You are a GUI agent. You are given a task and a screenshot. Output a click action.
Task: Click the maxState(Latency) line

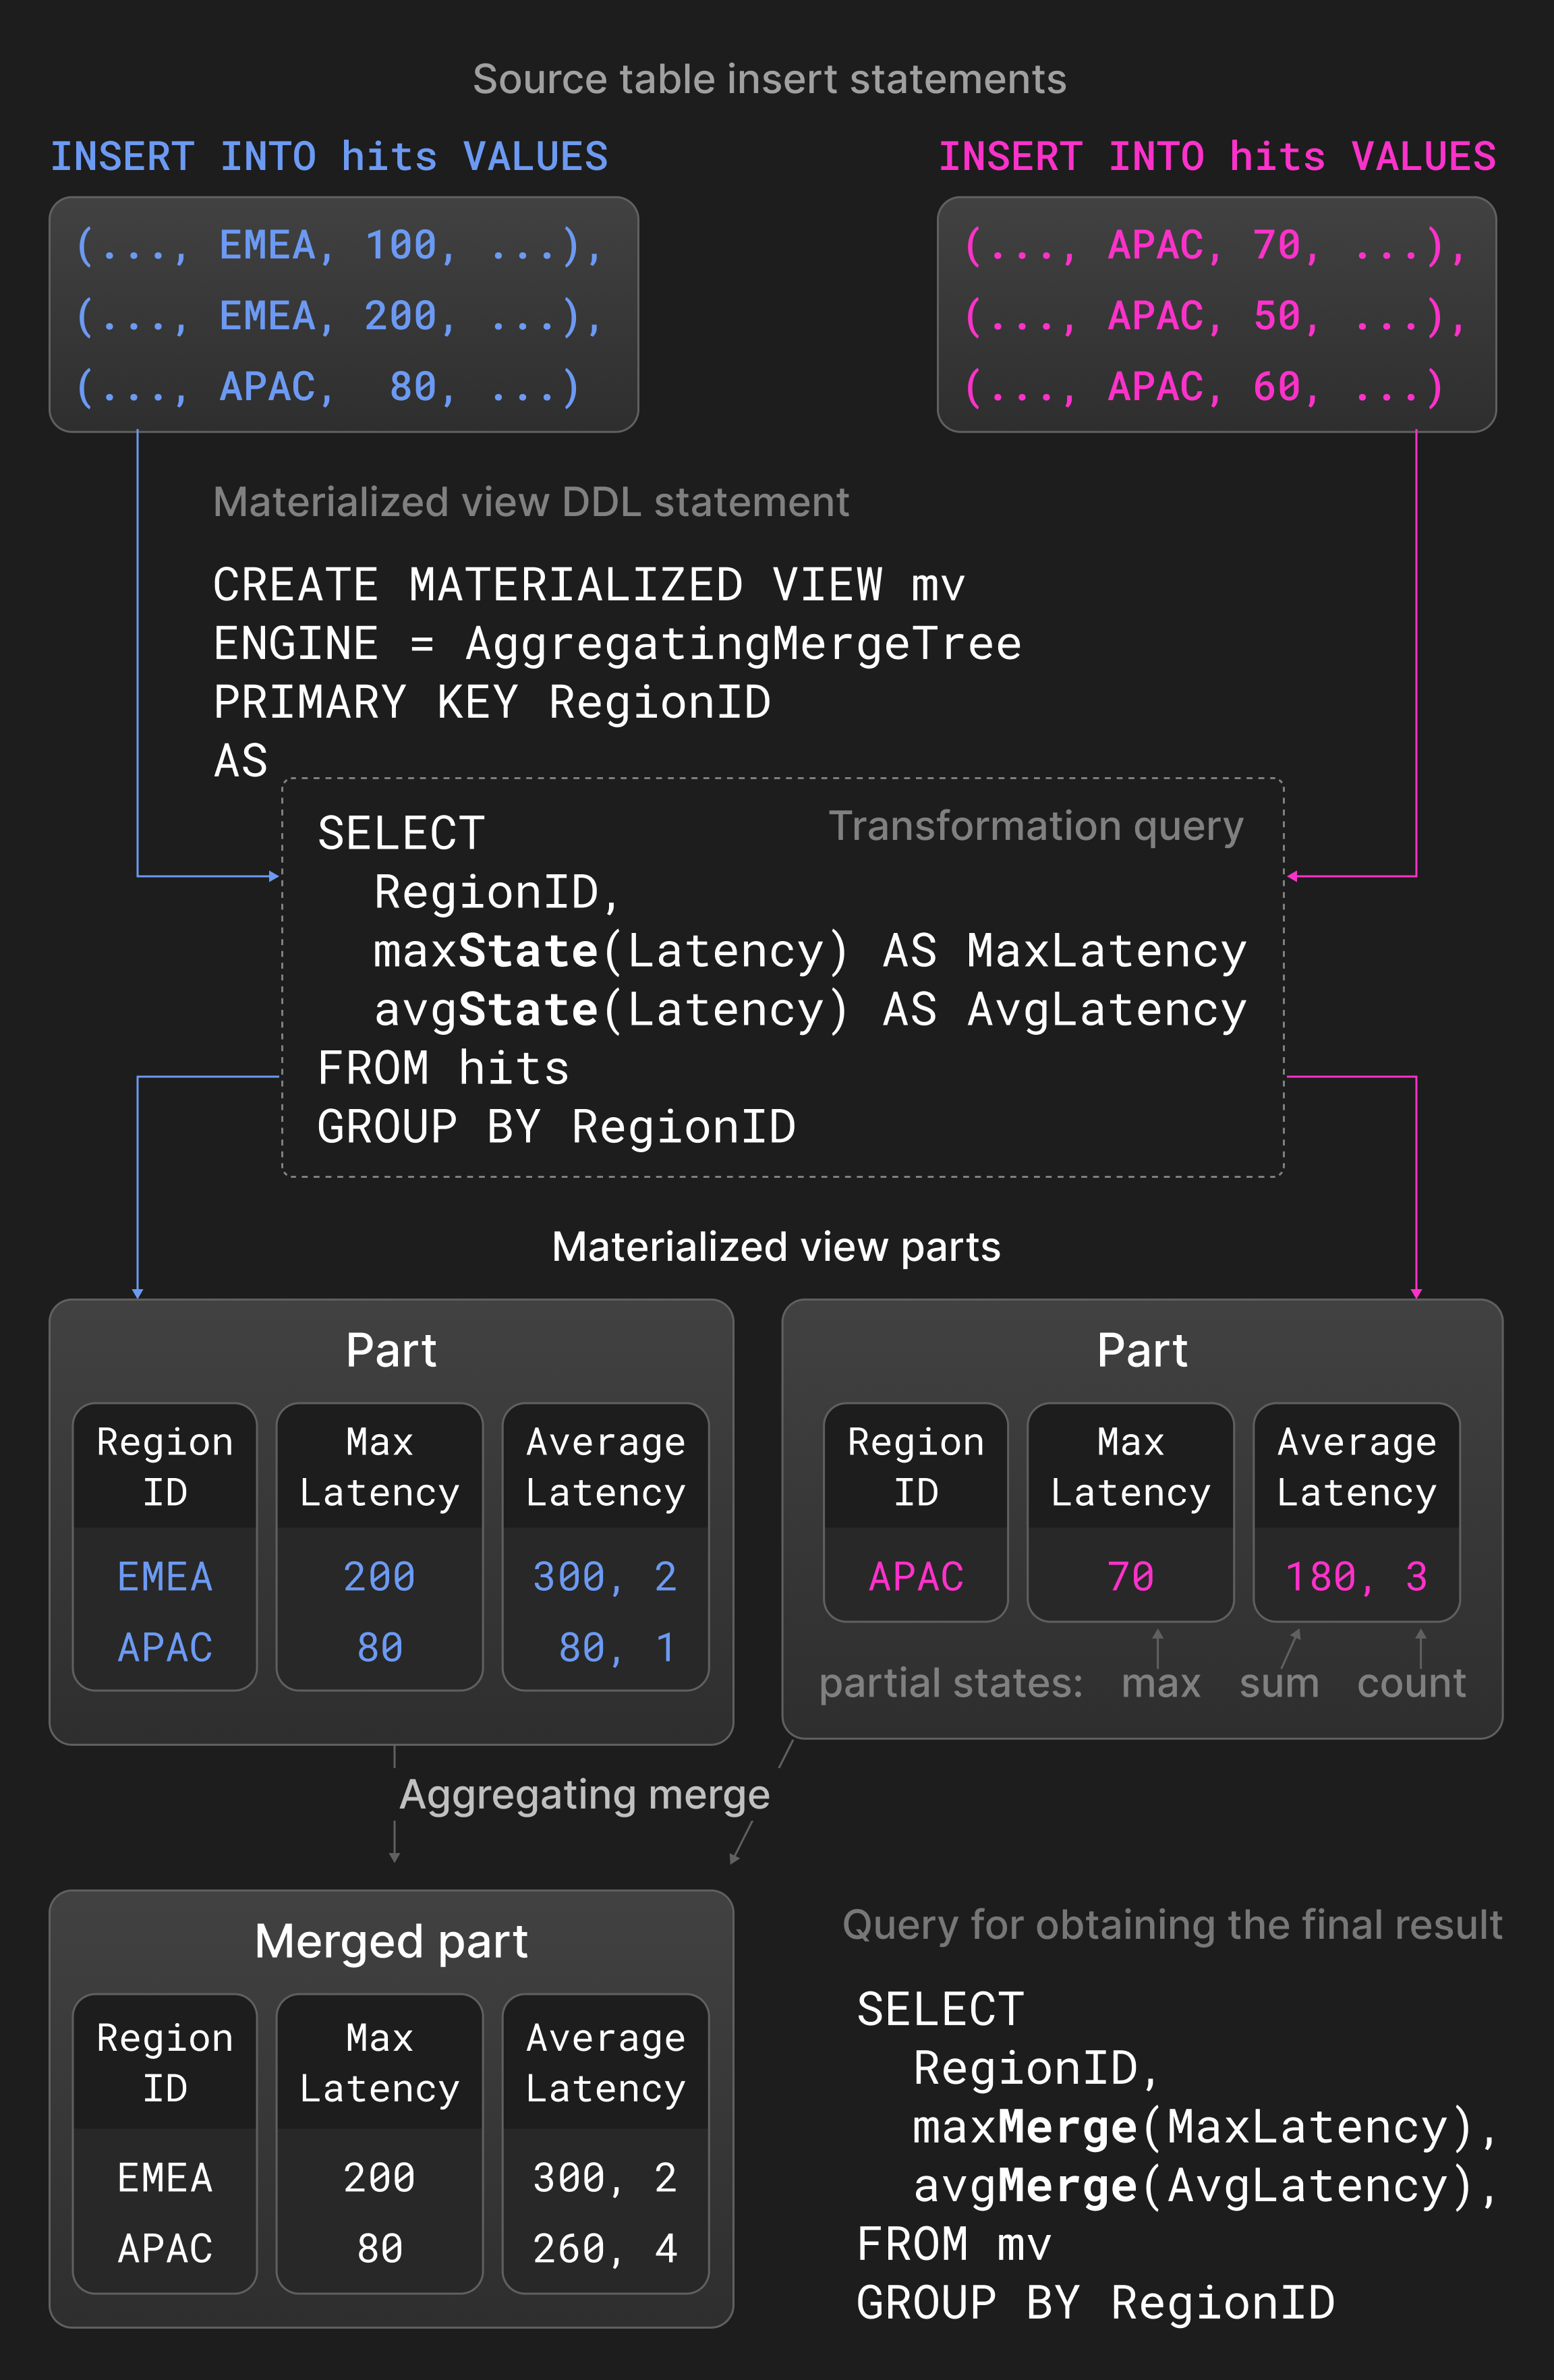point(808,951)
